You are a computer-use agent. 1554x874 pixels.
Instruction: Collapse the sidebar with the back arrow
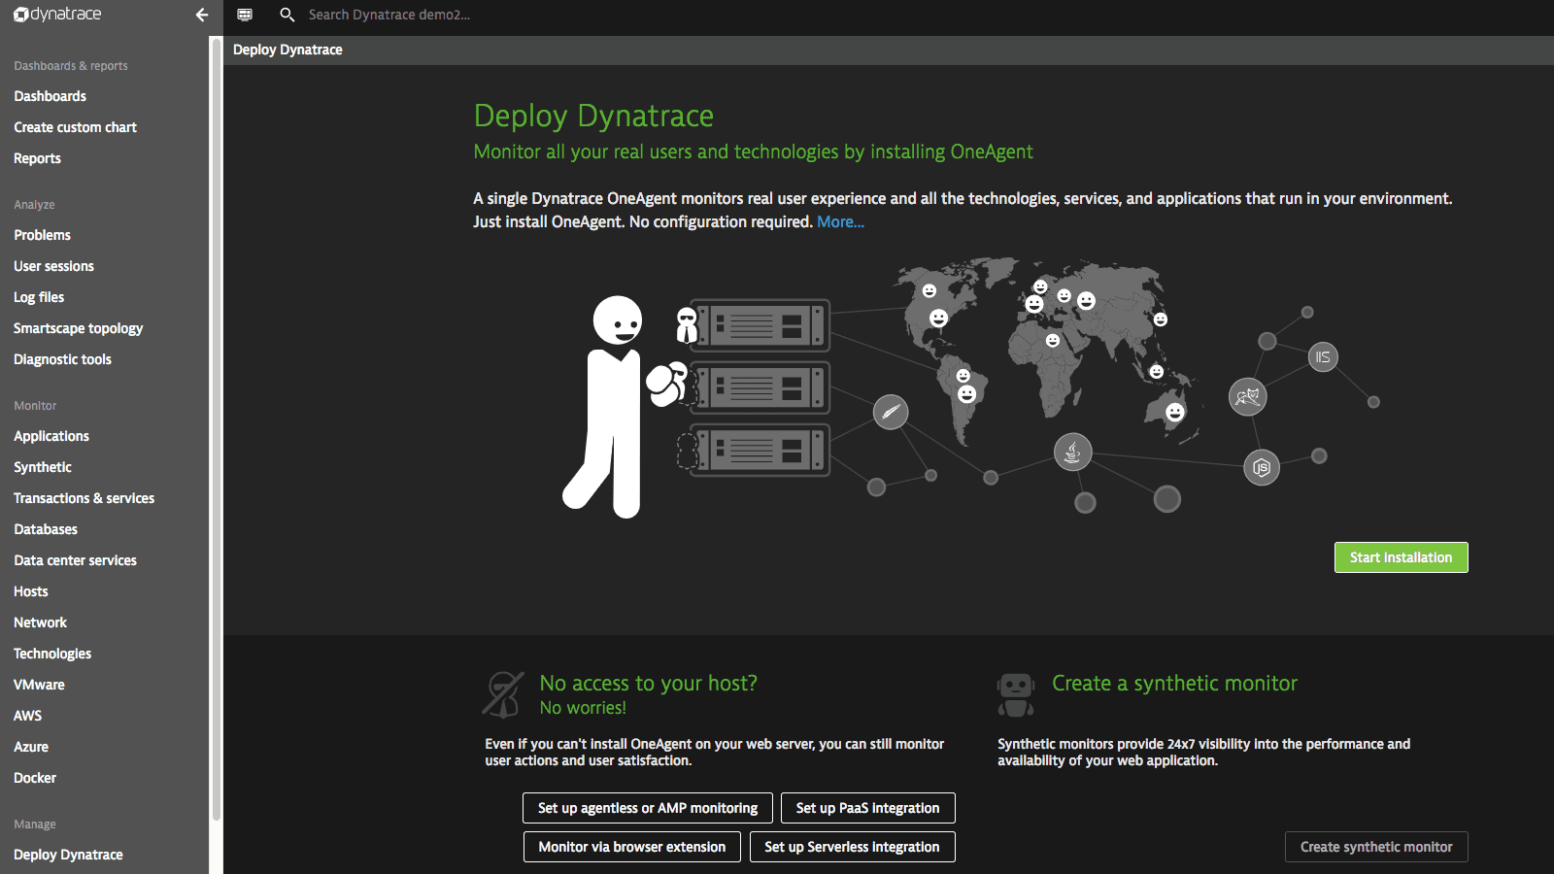[202, 15]
